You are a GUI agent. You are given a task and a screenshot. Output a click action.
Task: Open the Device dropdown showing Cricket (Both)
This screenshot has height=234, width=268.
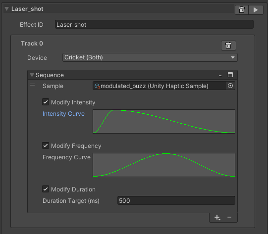[150, 57]
